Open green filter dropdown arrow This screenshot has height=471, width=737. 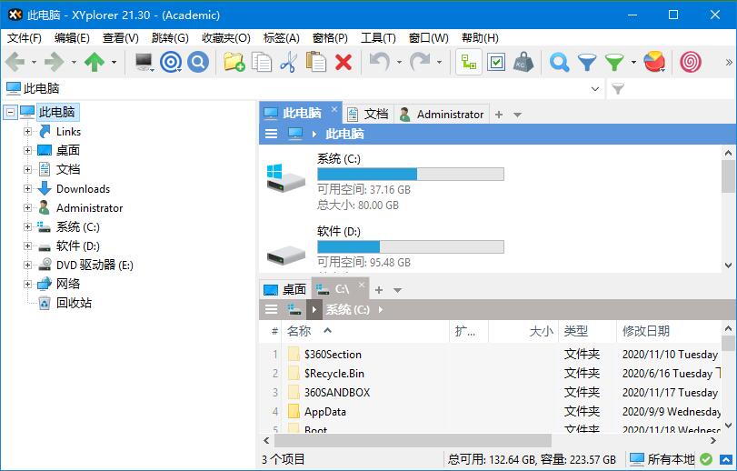633,62
